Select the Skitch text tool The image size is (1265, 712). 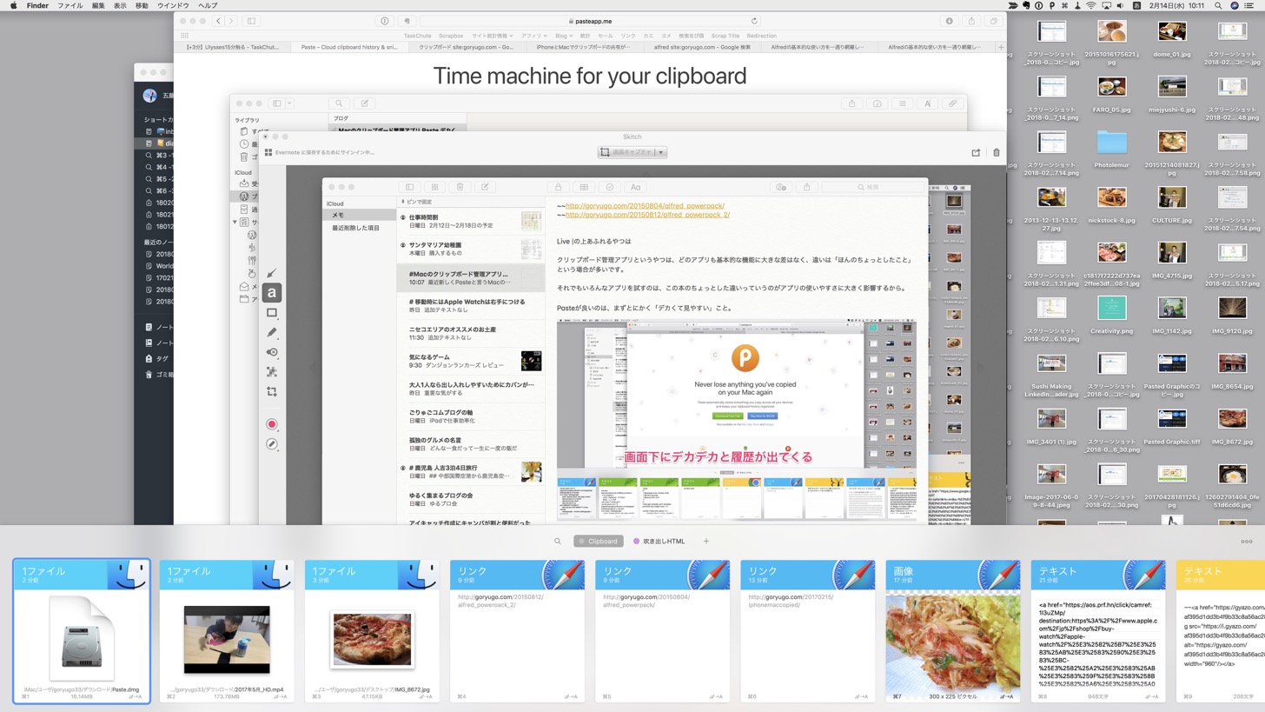coord(272,294)
